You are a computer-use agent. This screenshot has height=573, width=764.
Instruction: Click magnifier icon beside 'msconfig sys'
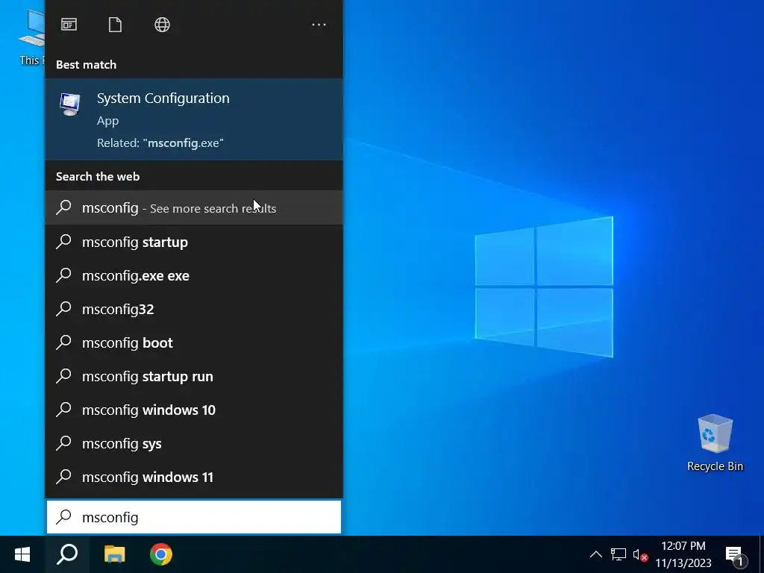[x=64, y=443]
